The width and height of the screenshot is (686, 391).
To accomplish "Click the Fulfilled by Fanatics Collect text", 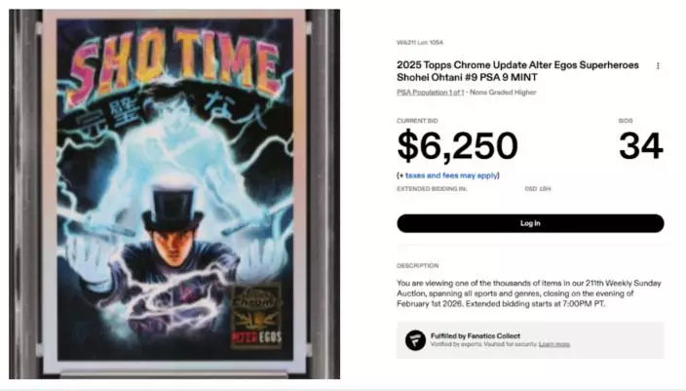I will point(476,335).
